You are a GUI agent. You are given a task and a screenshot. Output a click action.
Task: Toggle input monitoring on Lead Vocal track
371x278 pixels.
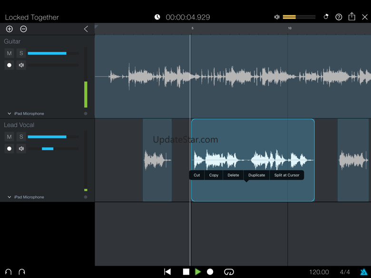coord(21,148)
